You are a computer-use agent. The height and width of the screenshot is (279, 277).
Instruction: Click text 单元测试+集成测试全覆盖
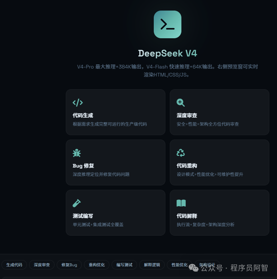pos(98,225)
